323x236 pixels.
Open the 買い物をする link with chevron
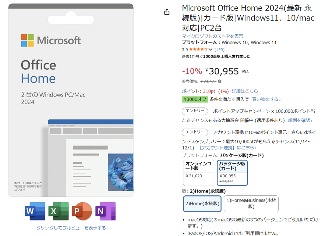[x=266, y=99]
